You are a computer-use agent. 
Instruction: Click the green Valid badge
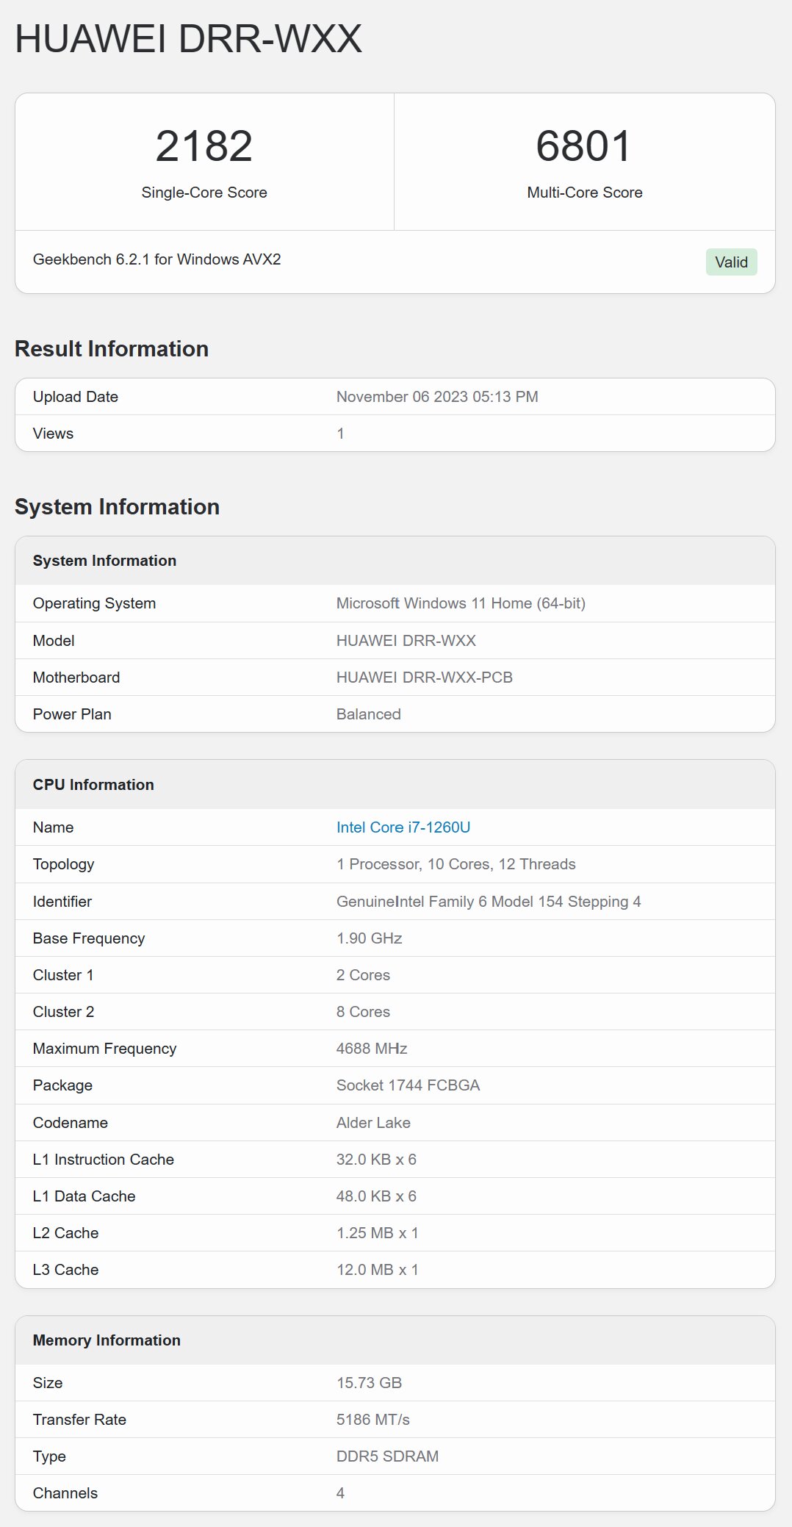click(x=731, y=262)
